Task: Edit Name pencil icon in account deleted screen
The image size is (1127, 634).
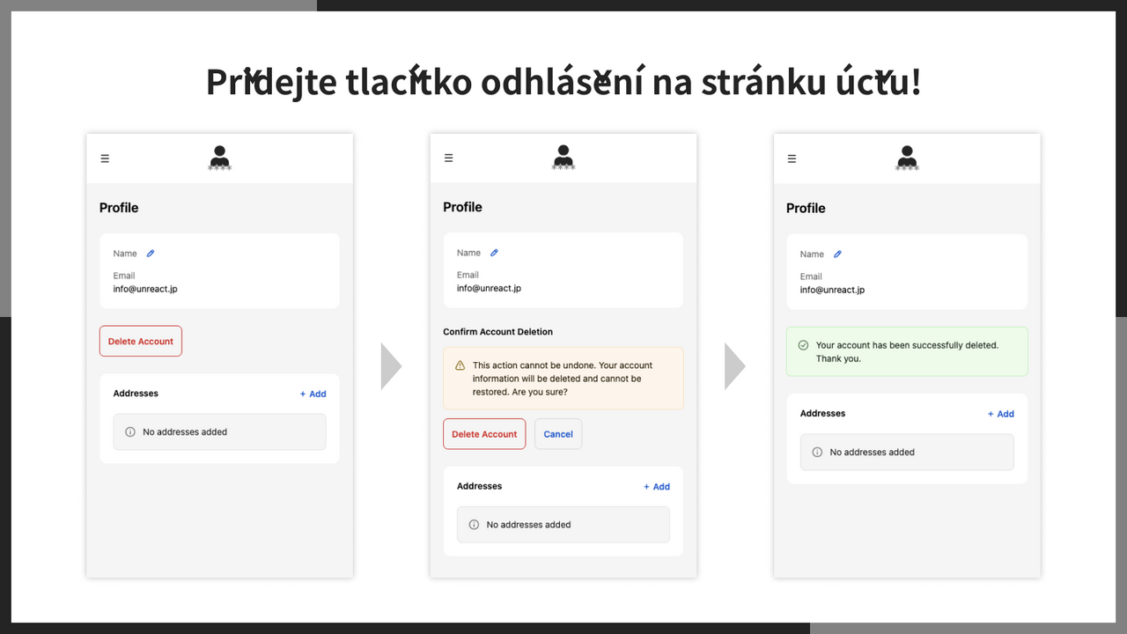Action: point(837,254)
